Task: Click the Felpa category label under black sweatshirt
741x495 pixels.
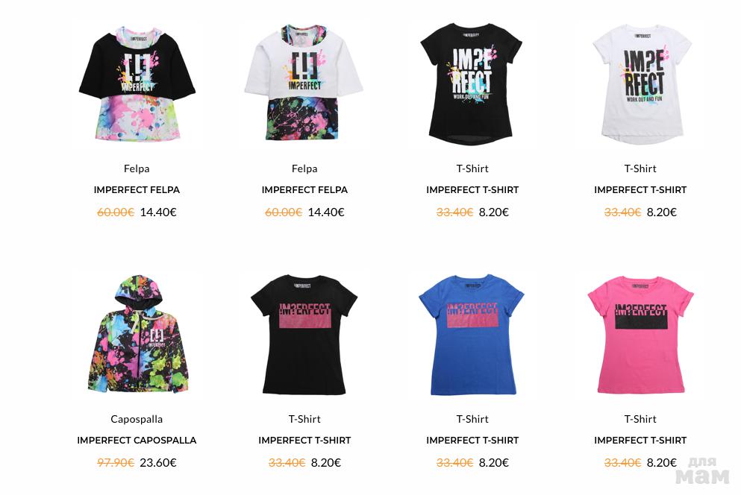Action: tap(137, 168)
